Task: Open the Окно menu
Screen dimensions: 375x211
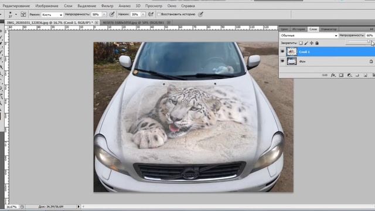Action: (x=172, y=6)
